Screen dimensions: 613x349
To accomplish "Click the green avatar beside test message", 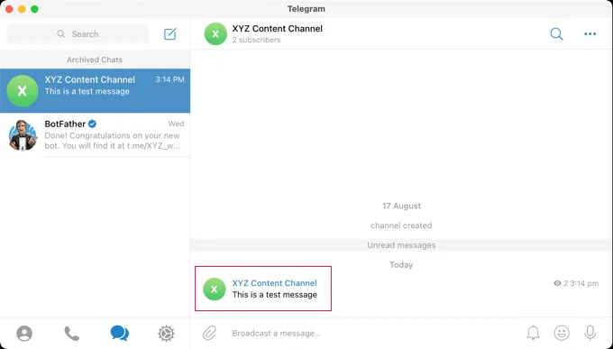I will click(215, 289).
